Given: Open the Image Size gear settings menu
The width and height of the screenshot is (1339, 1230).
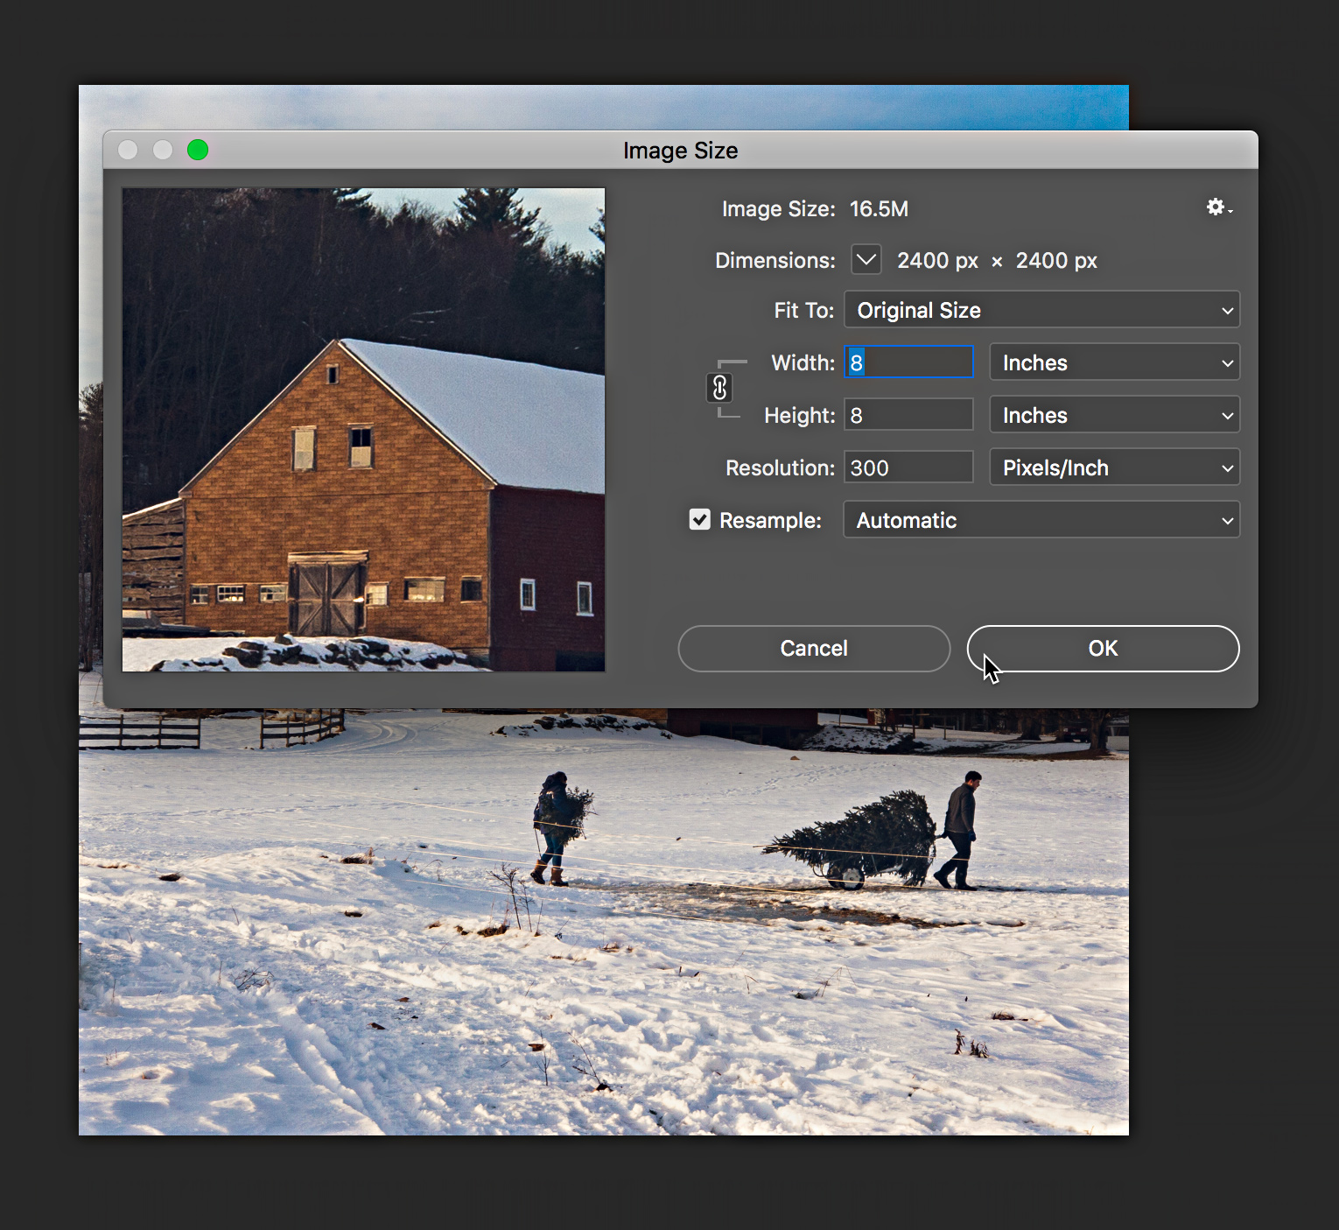Looking at the screenshot, I should (x=1216, y=207).
